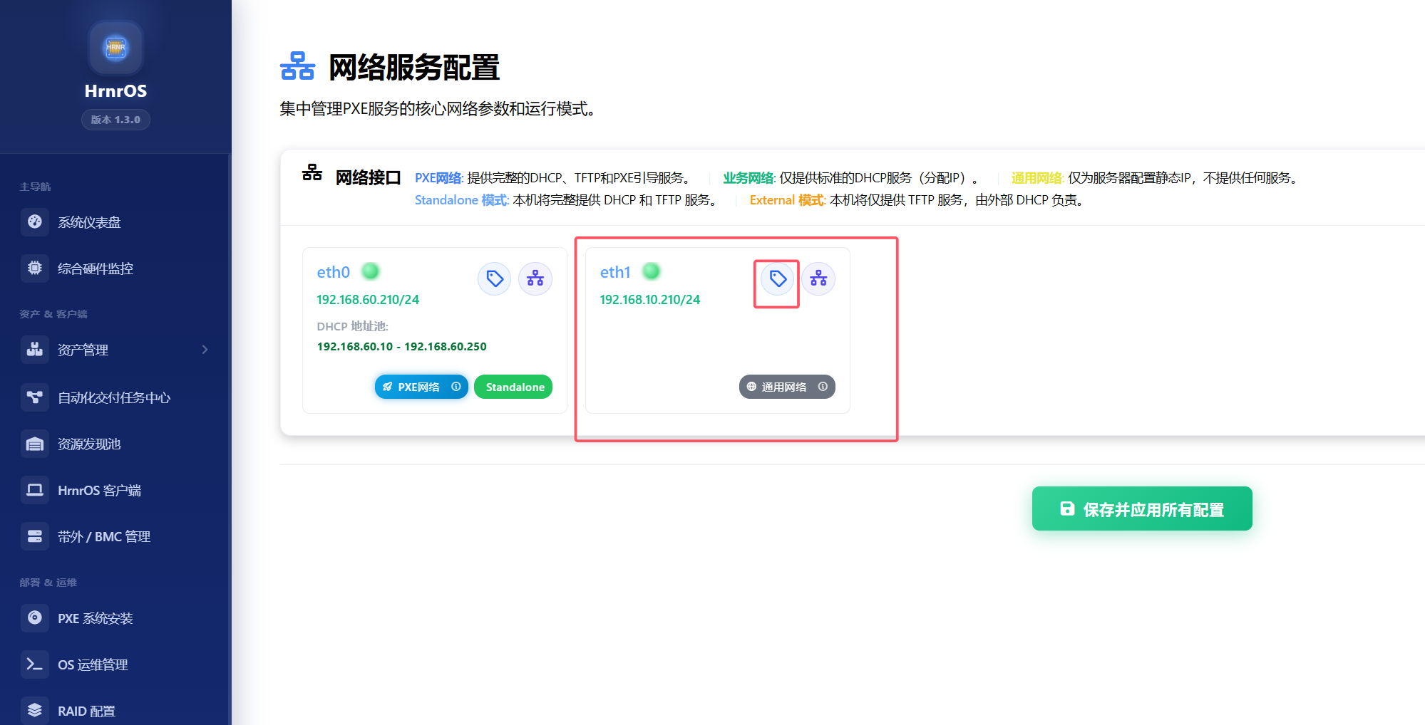The width and height of the screenshot is (1425, 725).
Task: Click the HrnrOS logo icon
Action: [x=115, y=48]
